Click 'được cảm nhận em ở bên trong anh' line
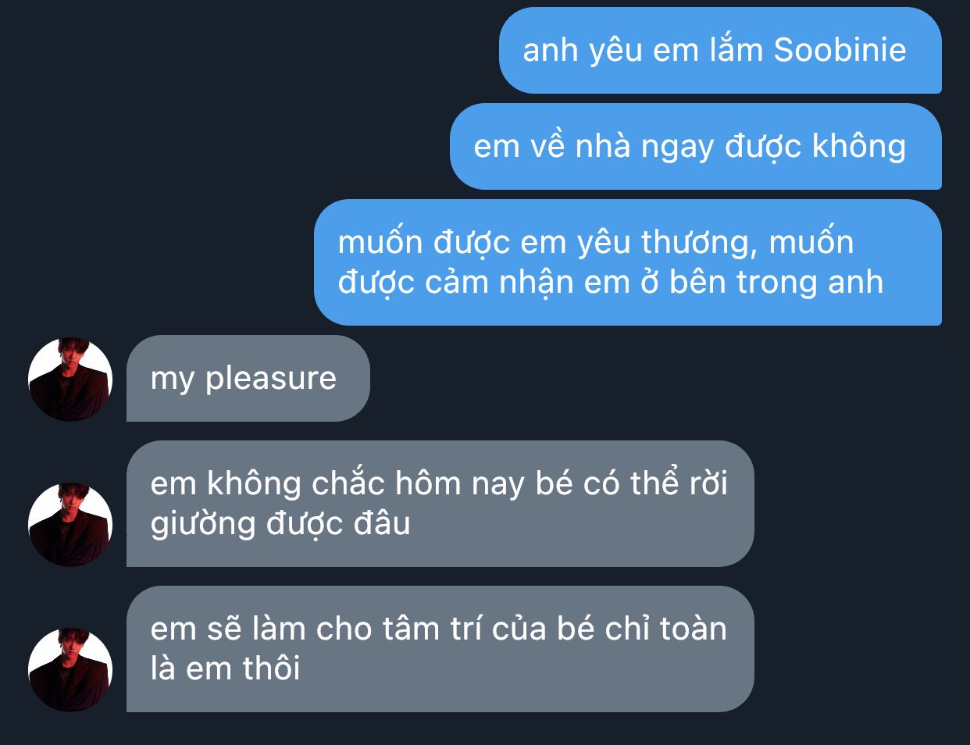 point(611,283)
